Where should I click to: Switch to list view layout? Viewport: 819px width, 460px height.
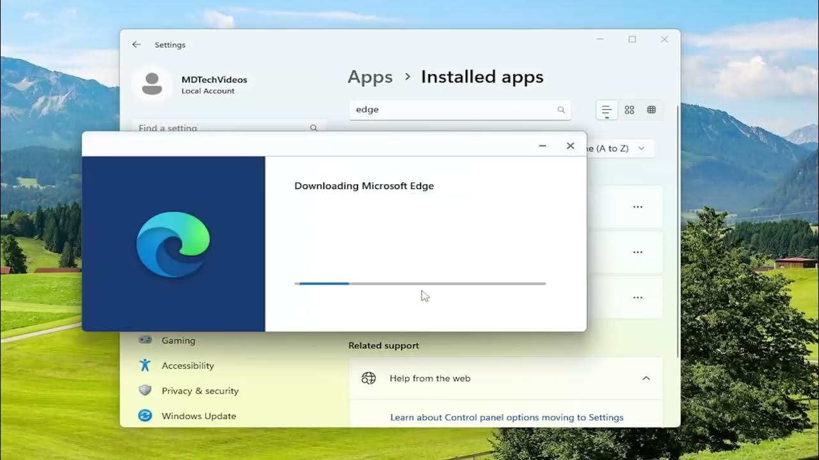click(x=607, y=110)
